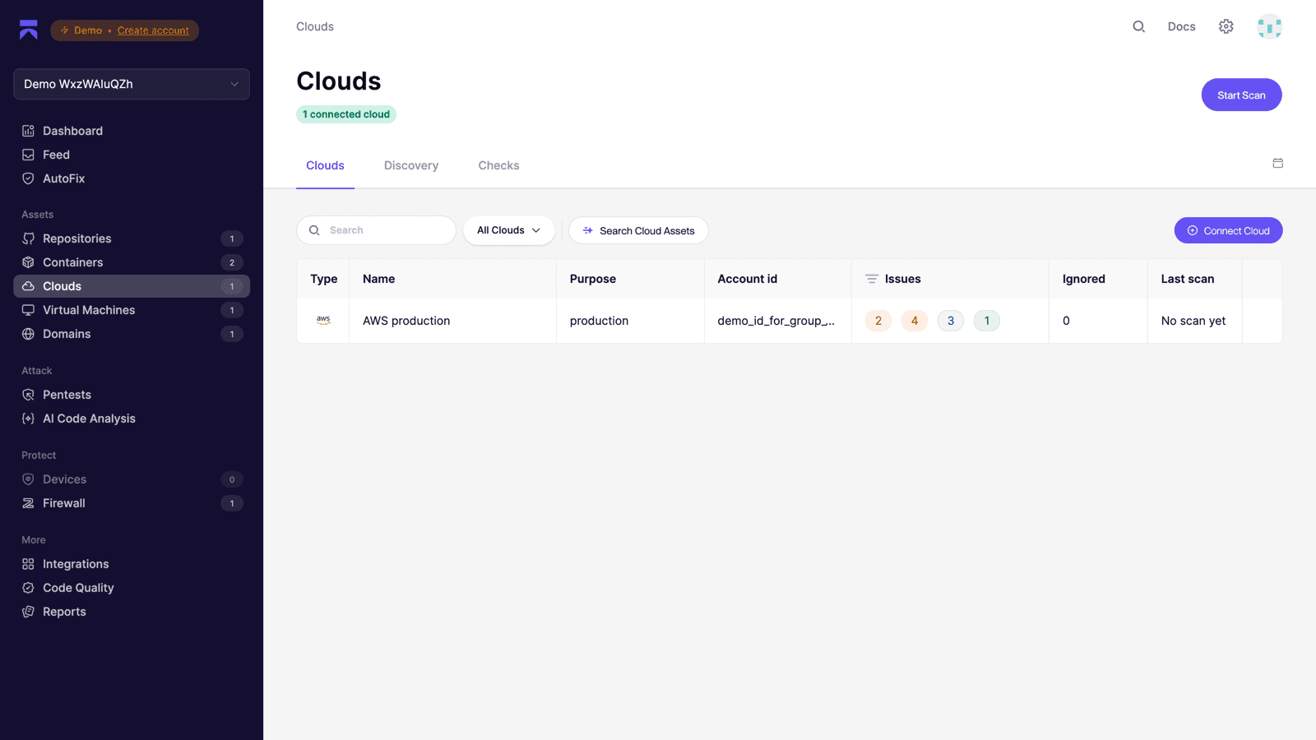Click the orange critical issues badge 2

[878, 321]
